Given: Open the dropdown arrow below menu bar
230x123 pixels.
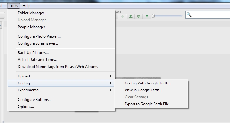Looking at the screenshot, I should coord(2,15).
